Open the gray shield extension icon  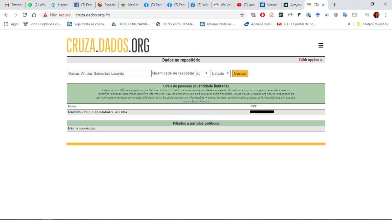336,15
